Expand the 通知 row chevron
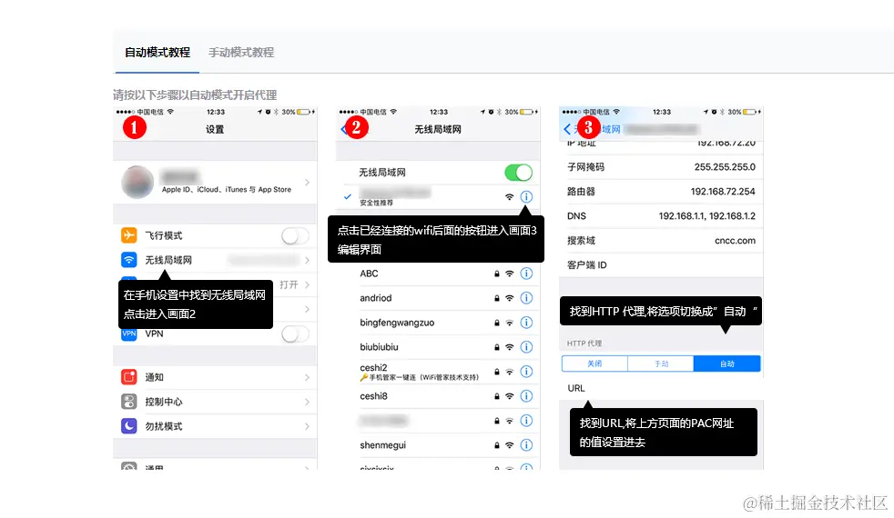This screenshot has width=894, height=518. [308, 377]
